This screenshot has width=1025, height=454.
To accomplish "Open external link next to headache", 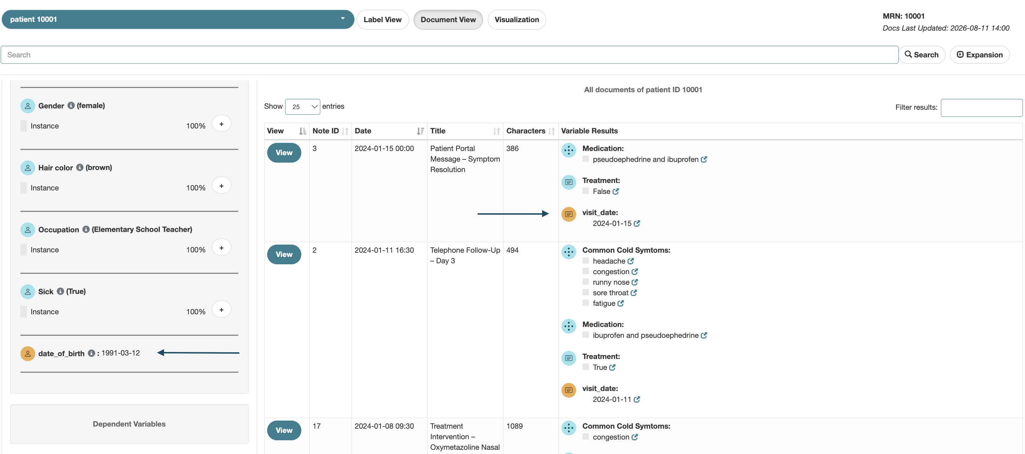I will click(631, 261).
